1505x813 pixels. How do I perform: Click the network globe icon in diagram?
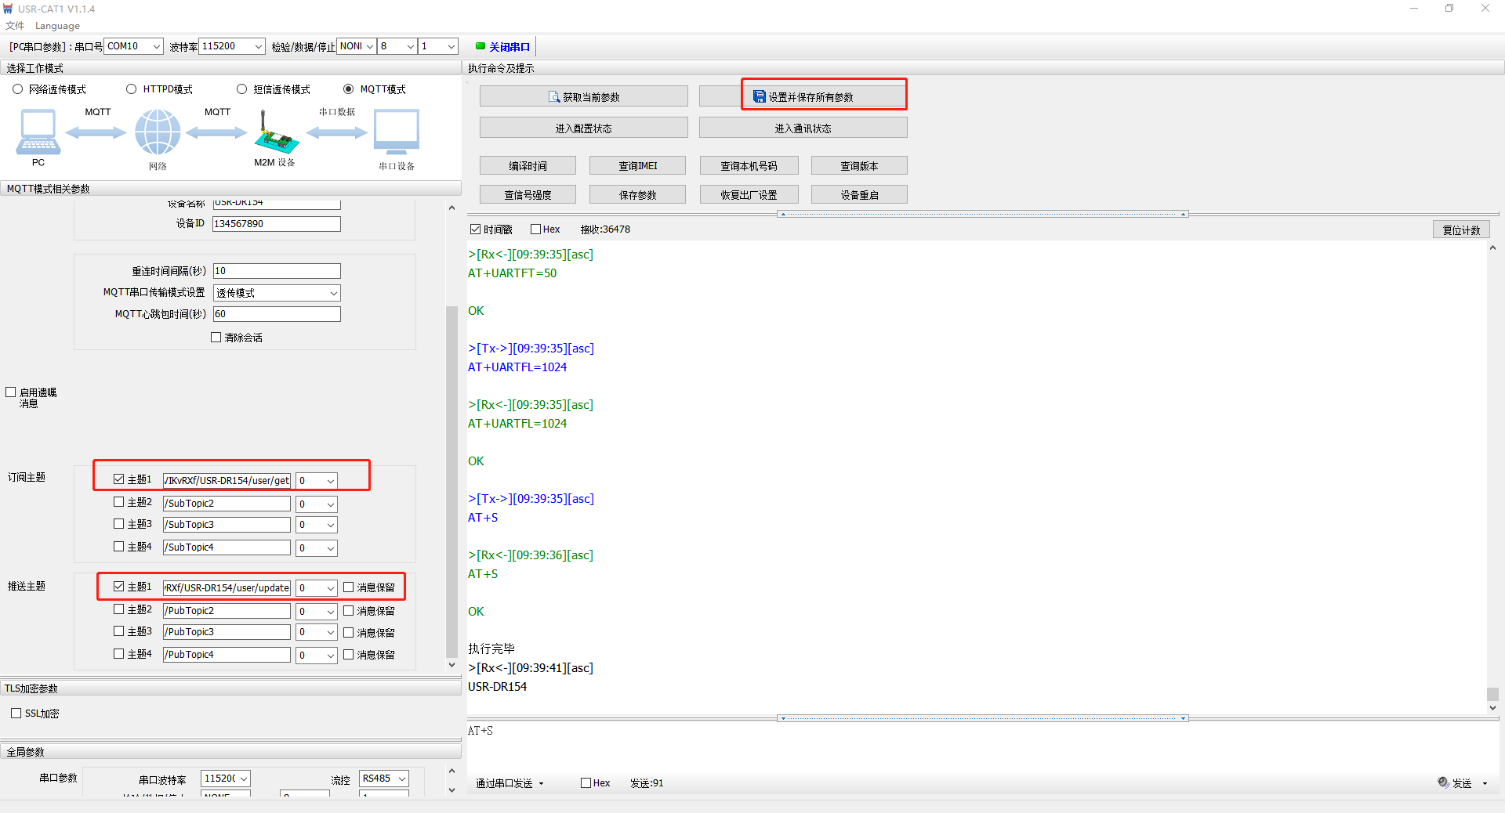(x=158, y=132)
